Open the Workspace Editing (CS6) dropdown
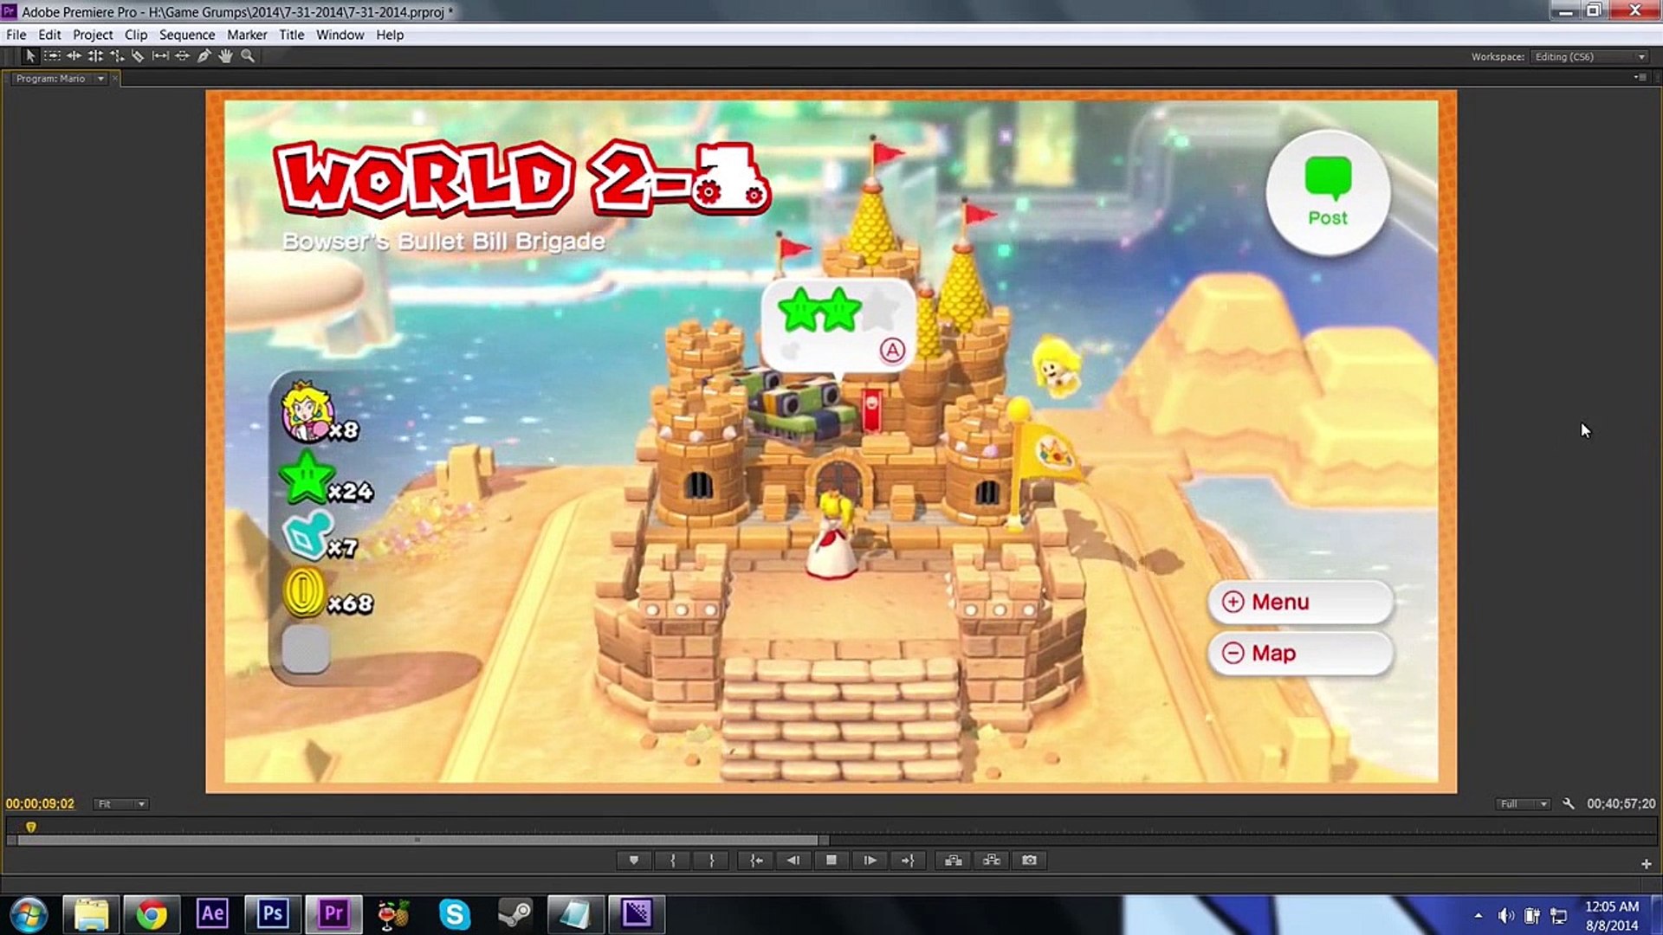Viewport: 1663px width, 935px height. pyautogui.click(x=1589, y=56)
